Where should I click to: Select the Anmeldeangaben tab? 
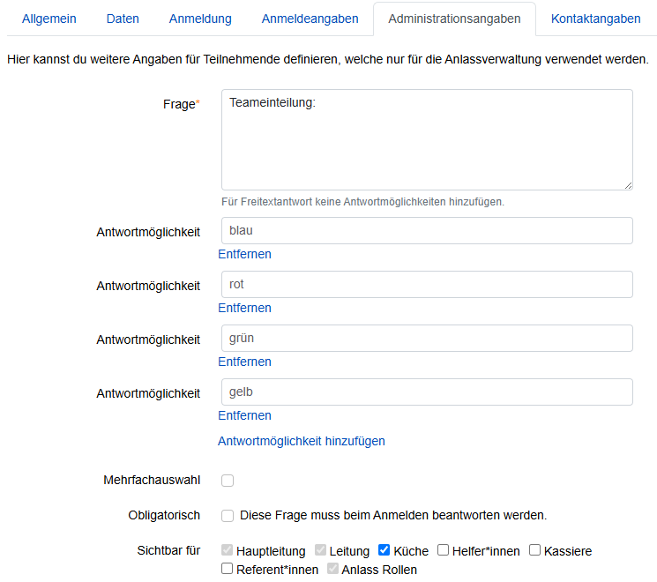(x=310, y=19)
